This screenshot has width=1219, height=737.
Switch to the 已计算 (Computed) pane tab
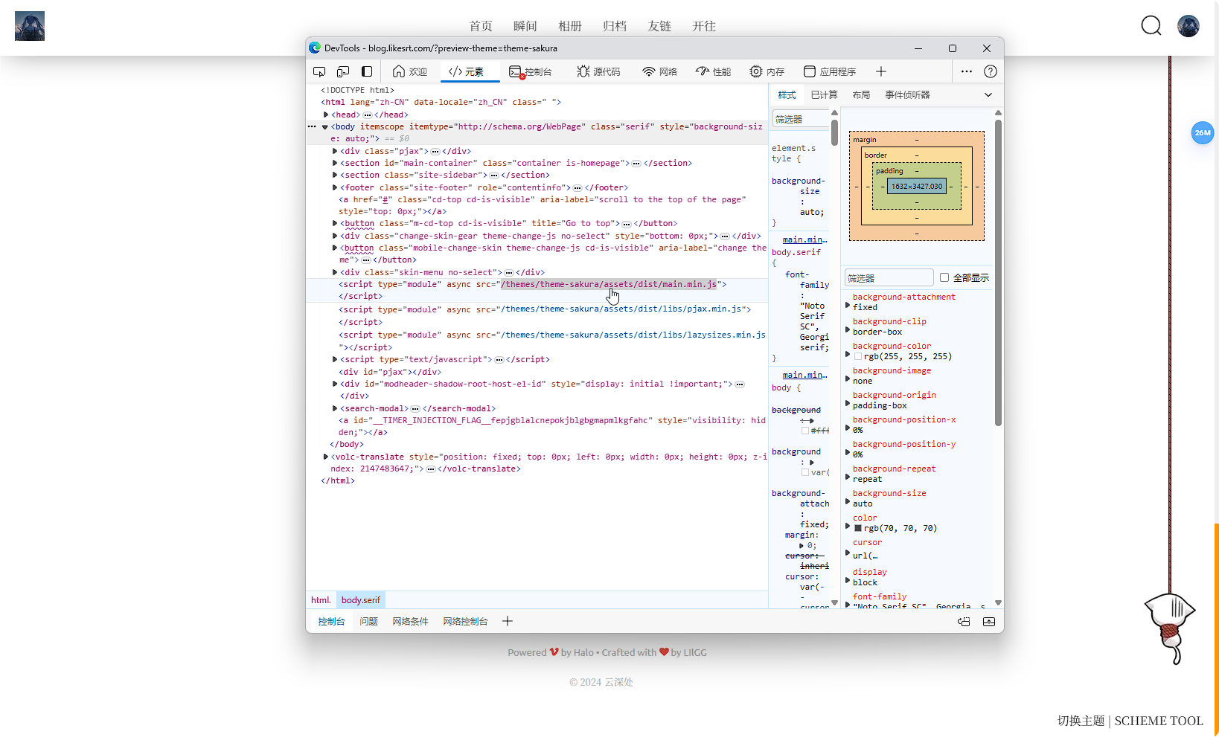pos(824,95)
